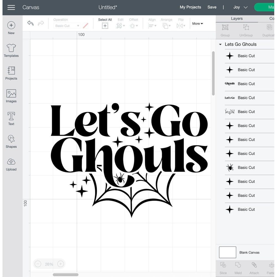Image resolution: width=277 pixels, height=277 pixels.
Task: Click the pink Basic Cut color swatch
Action: (85, 25)
